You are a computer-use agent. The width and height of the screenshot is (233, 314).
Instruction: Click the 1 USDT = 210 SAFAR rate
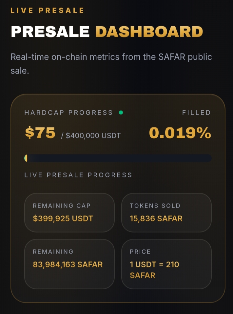point(154,270)
